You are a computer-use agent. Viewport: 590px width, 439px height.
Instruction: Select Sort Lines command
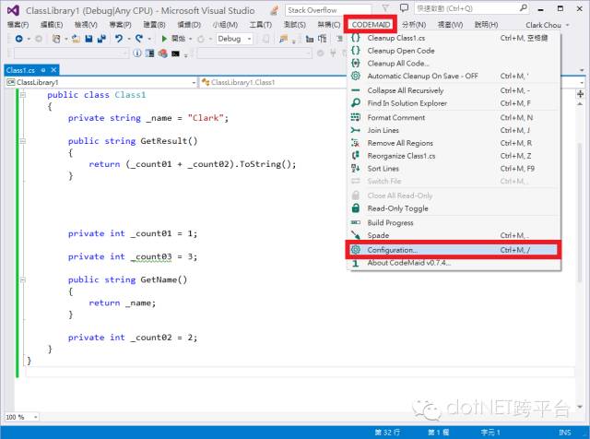454,168
